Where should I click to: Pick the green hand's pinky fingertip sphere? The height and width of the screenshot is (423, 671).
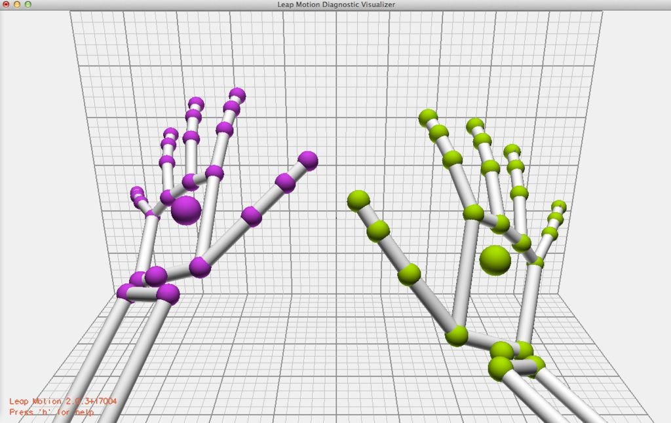pos(559,206)
